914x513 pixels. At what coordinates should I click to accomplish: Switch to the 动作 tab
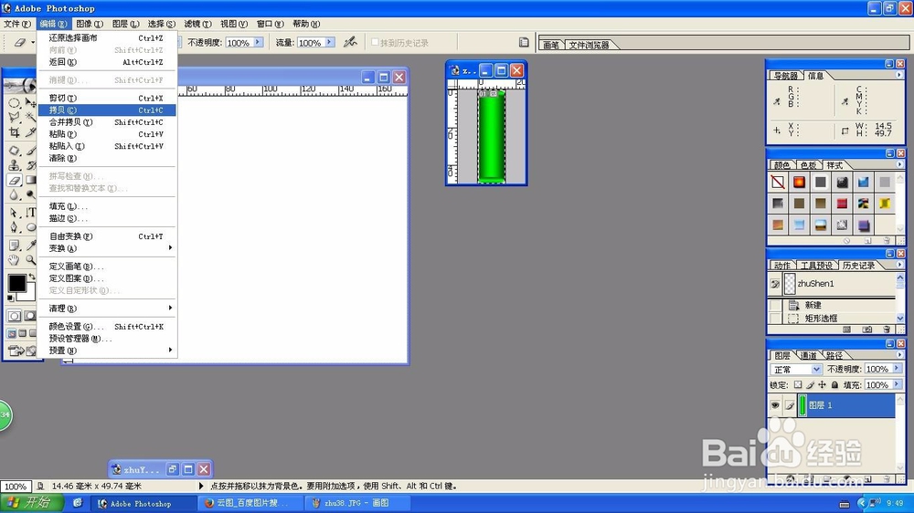(x=781, y=266)
